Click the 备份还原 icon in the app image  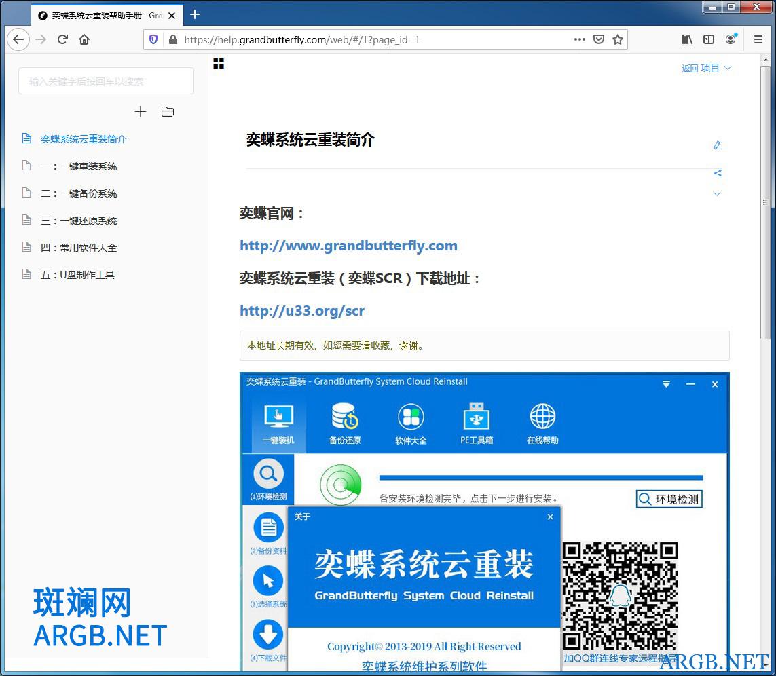(x=345, y=423)
